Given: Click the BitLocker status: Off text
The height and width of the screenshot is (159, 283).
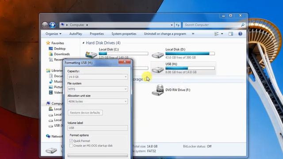Looking at the screenshot, I should 197,146.
